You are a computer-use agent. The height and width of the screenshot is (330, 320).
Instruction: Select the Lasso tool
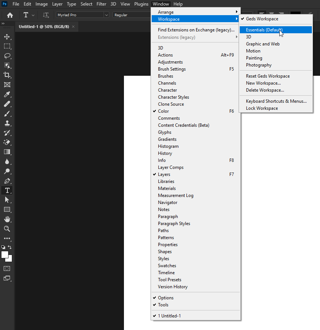pos(7,56)
